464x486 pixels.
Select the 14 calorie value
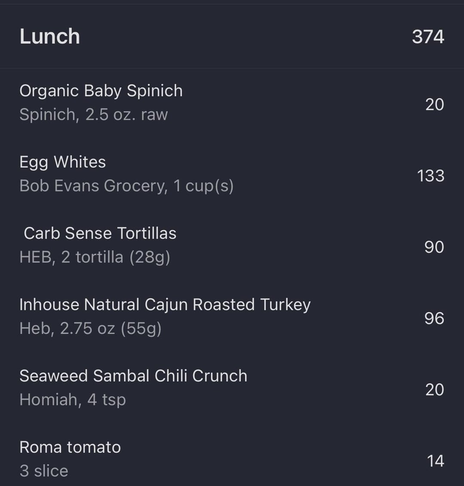(435, 461)
